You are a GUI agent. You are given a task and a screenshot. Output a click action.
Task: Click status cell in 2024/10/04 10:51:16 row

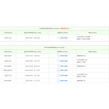coord(8,61)
